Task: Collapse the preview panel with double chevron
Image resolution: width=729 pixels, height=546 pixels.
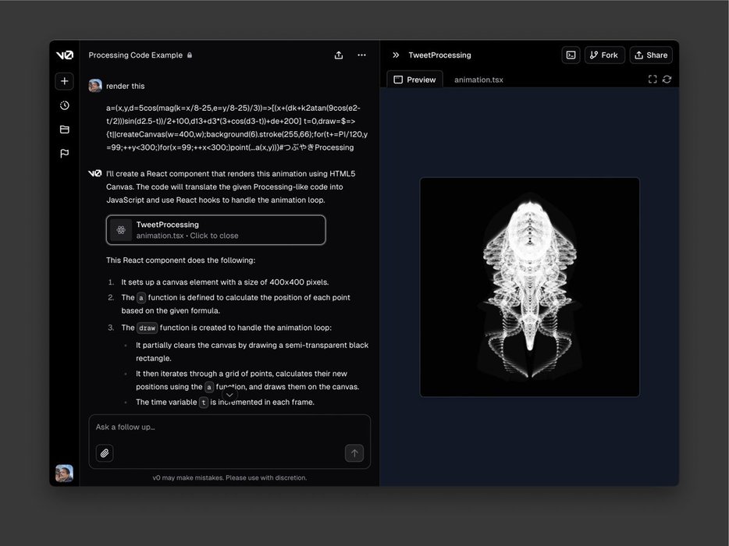Action: pos(396,55)
